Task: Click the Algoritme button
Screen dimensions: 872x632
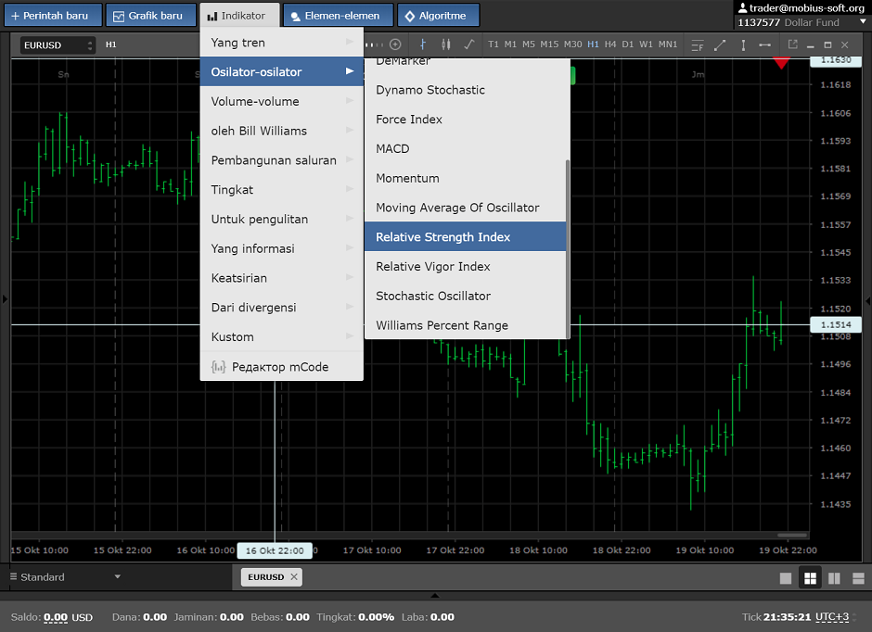Action: point(438,15)
